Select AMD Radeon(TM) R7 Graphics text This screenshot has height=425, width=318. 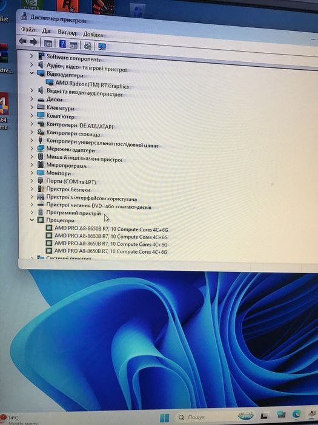point(92,85)
